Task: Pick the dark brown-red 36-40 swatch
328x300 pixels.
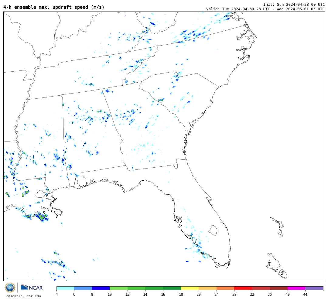Action: tap(278, 288)
